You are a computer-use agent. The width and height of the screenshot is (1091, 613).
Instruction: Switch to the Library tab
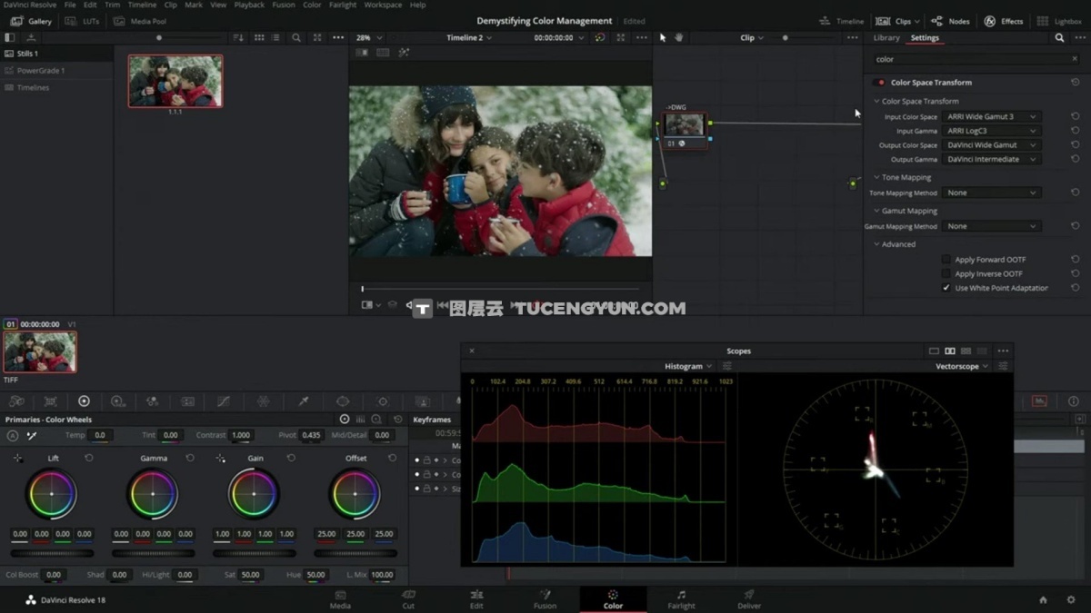tap(886, 38)
